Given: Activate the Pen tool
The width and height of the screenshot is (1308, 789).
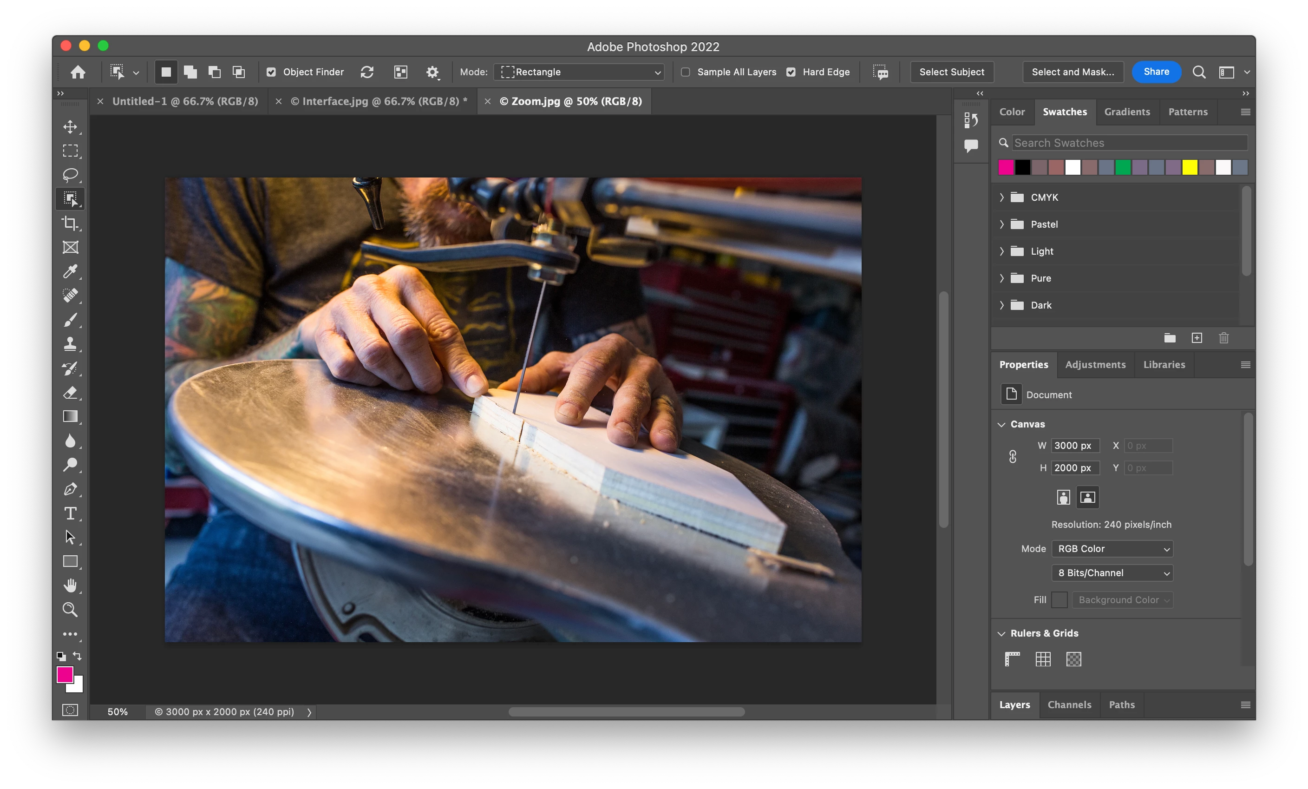Looking at the screenshot, I should click(x=70, y=489).
